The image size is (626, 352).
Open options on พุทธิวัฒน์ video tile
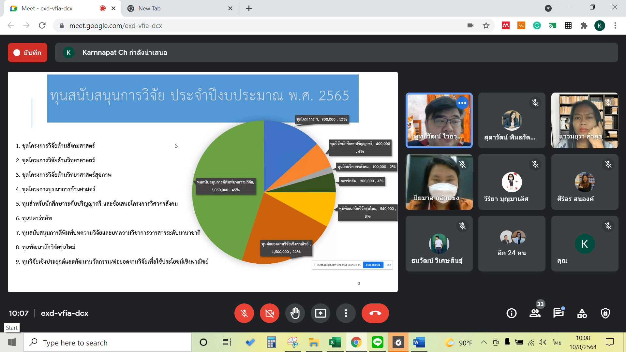462,103
